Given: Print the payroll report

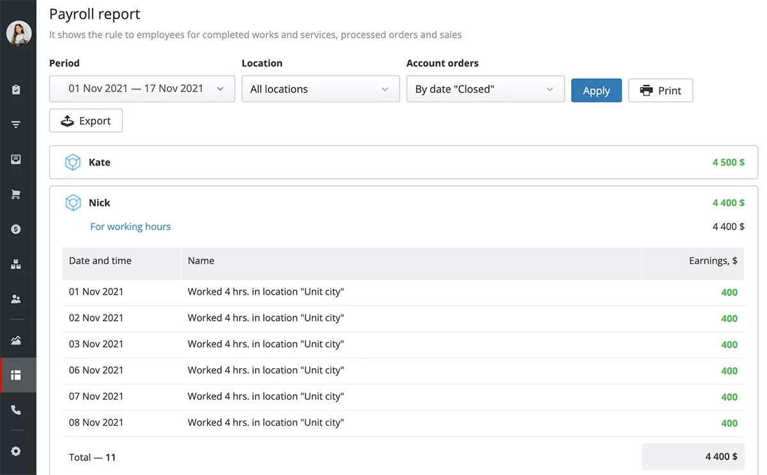Looking at the screenshot, I should pos(661,90).
